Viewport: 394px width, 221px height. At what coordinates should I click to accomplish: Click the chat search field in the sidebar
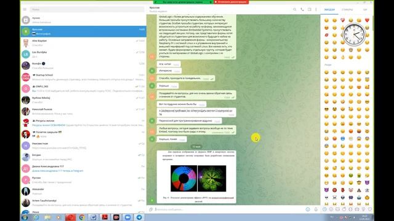[87, 10]
